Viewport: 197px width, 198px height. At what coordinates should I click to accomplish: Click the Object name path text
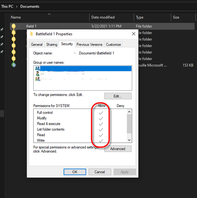pyautogui.click(x=96, y=53)
